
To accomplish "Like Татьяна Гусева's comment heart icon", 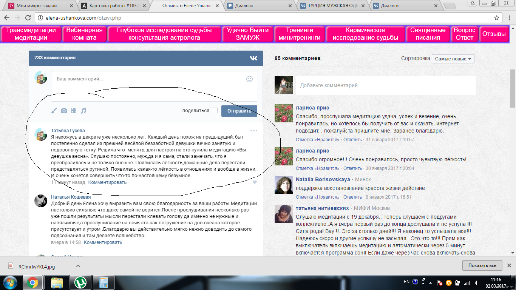I will pos(255,182).
